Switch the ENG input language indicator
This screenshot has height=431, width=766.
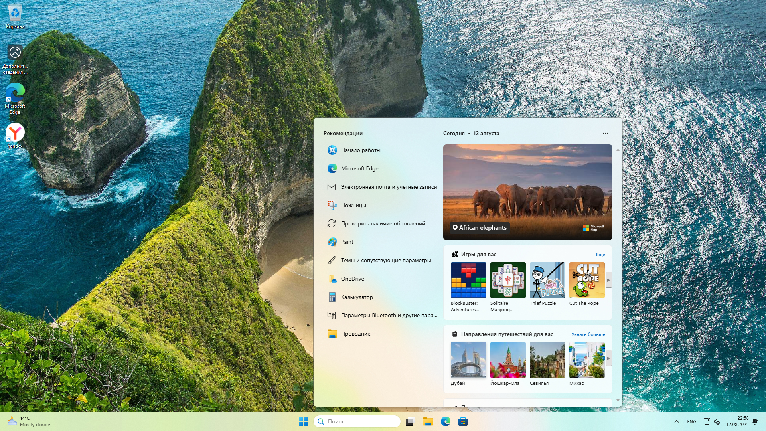pyautogui.click(x=691, y=421)
